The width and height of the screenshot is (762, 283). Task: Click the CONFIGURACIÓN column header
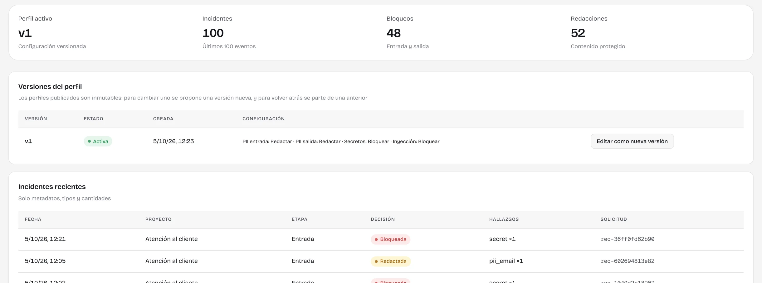264,119
